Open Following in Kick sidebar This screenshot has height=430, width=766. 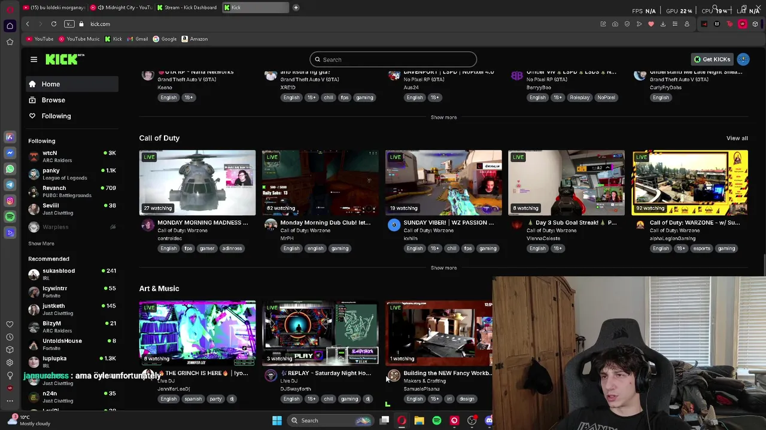tap(72, 116)
